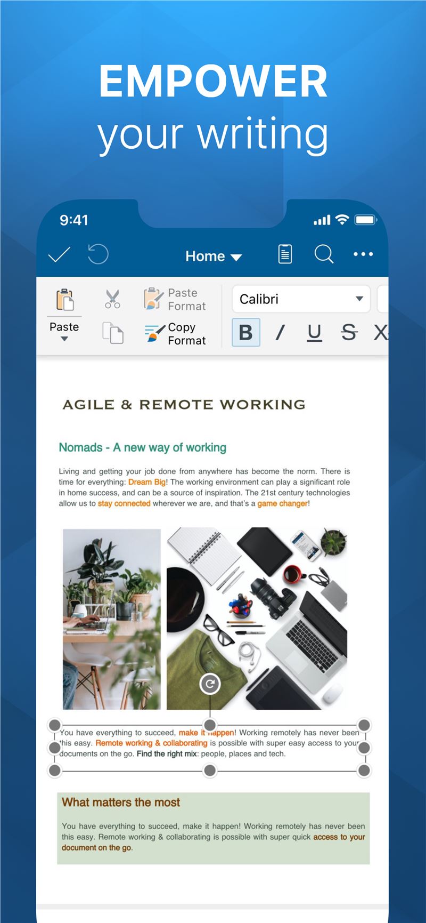Click the 9:41 clock in status bar

pos(74,220)
